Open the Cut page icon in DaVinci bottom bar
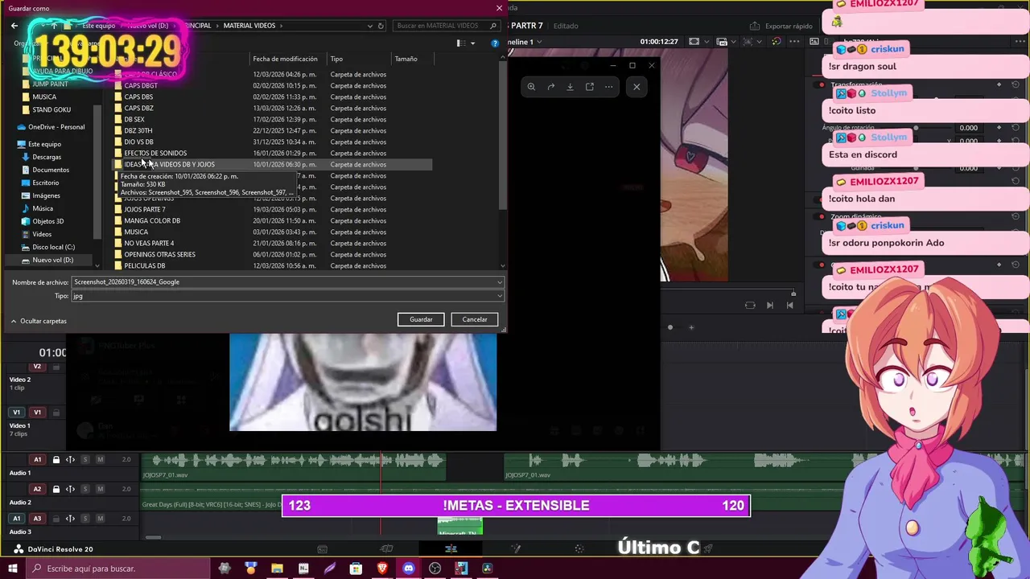Image resolution: width=1030 pixels, height=579 pixels. (x=386, y=549)
